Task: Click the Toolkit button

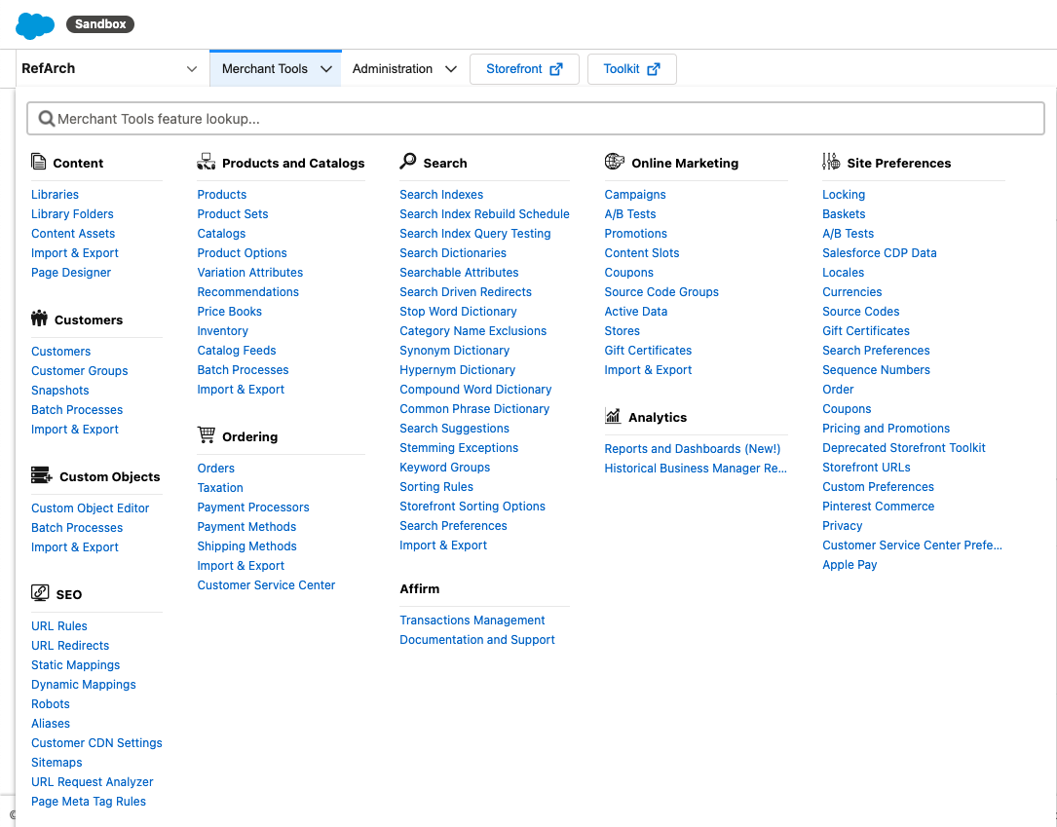Action: (631, 69)
